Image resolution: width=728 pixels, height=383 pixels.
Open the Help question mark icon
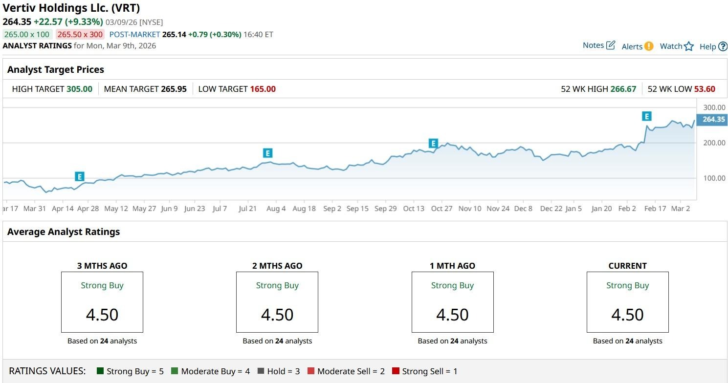(x=723, y=46)
